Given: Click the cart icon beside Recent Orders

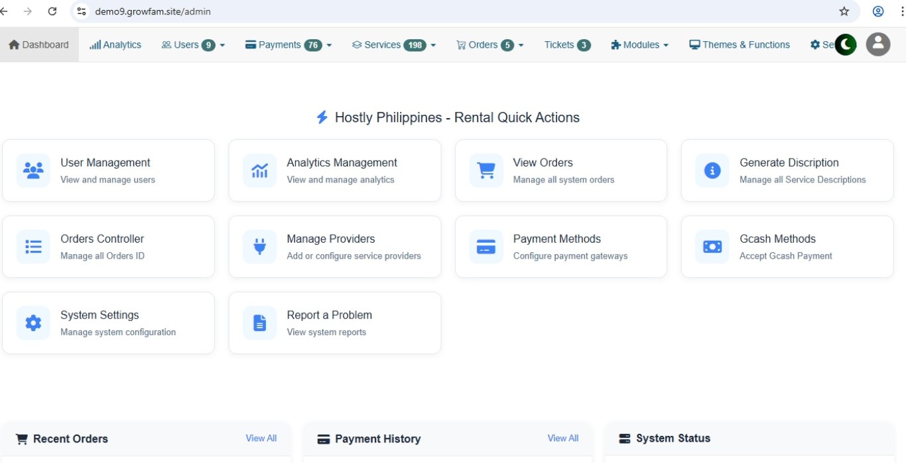Looking at the screenshot, I should (x=22, y=439).
